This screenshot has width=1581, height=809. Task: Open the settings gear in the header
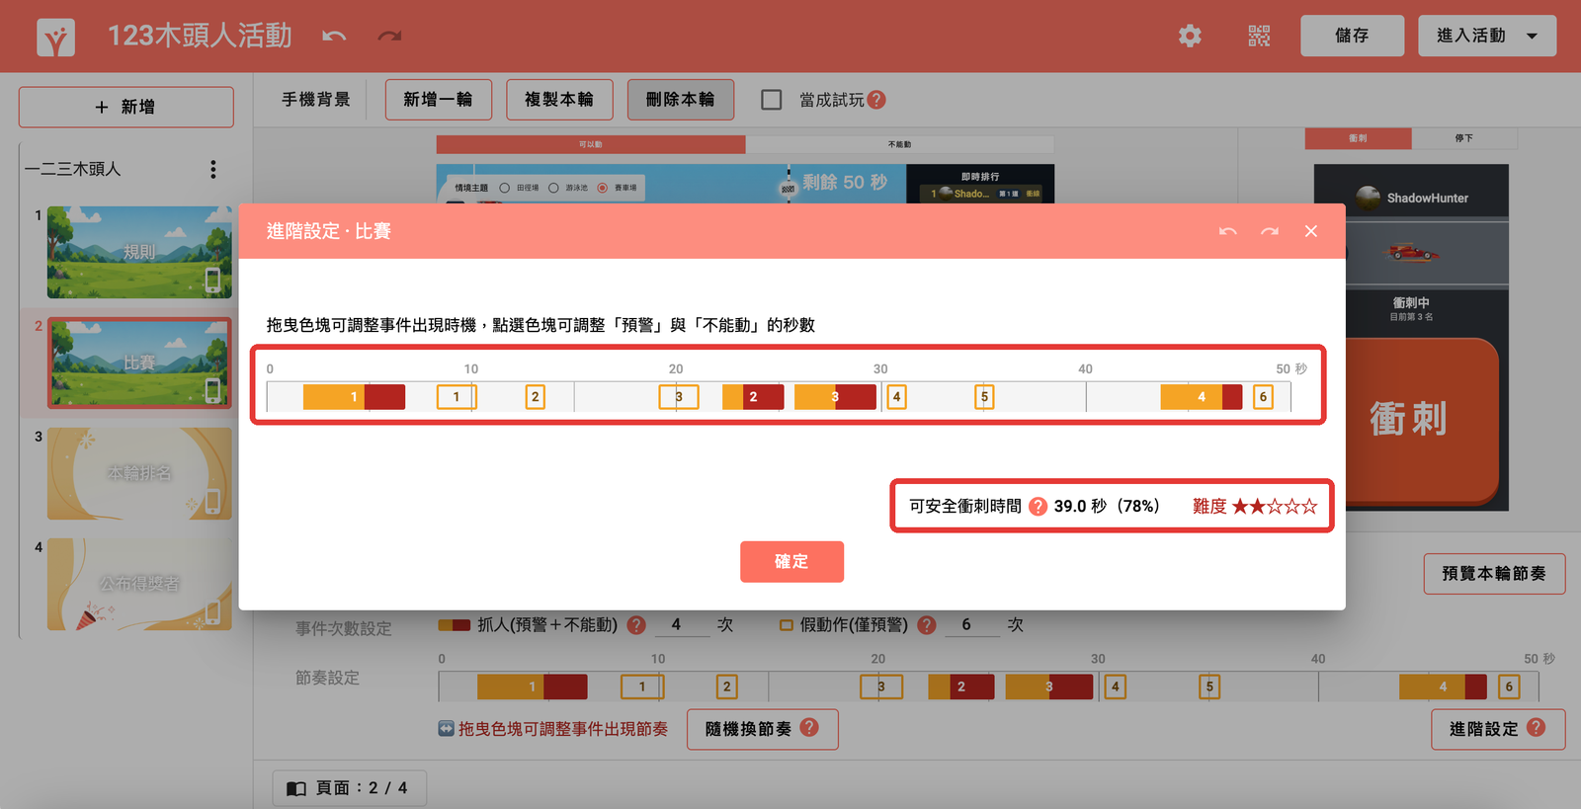click(1190, 37)
